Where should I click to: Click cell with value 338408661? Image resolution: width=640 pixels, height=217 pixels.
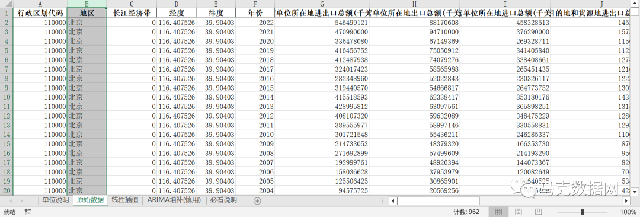505,60
